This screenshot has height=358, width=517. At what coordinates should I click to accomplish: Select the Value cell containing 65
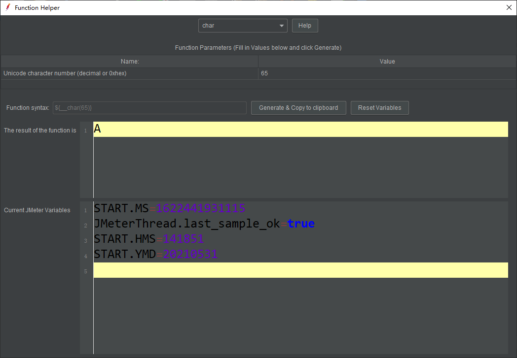tap(387, 73)
